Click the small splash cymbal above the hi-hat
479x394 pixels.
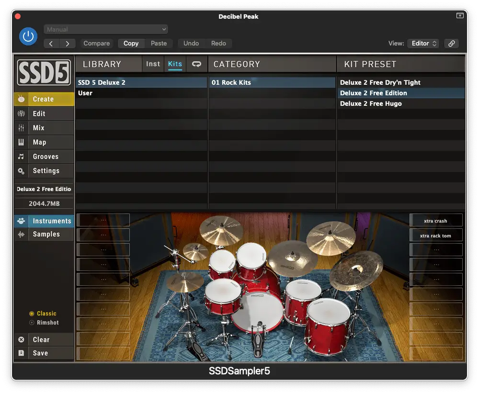195,251
